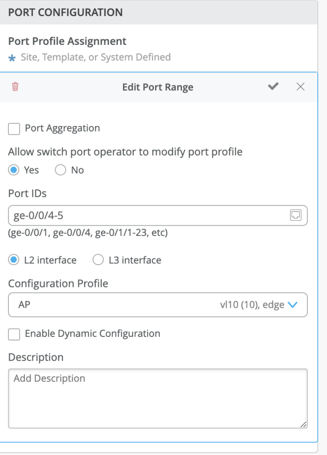
Task: Click the Port Profile Assignment heading
Action: 68,41
